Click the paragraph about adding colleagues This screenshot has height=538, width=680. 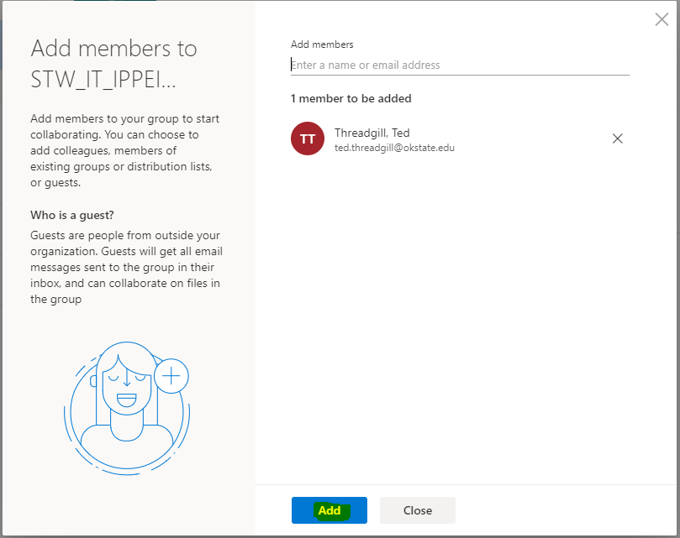click(125, 150)
